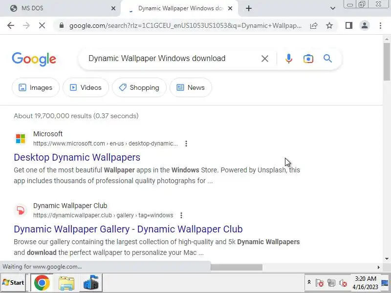Open the Chrome side panel
This screenshot has width=391, height=293.
(349, 25)
